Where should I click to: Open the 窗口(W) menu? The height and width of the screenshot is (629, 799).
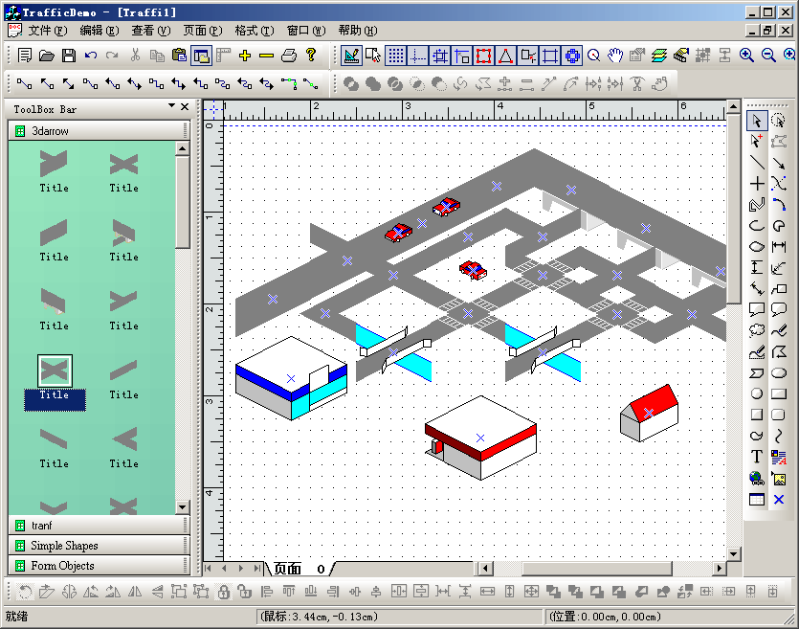[304, 31]
